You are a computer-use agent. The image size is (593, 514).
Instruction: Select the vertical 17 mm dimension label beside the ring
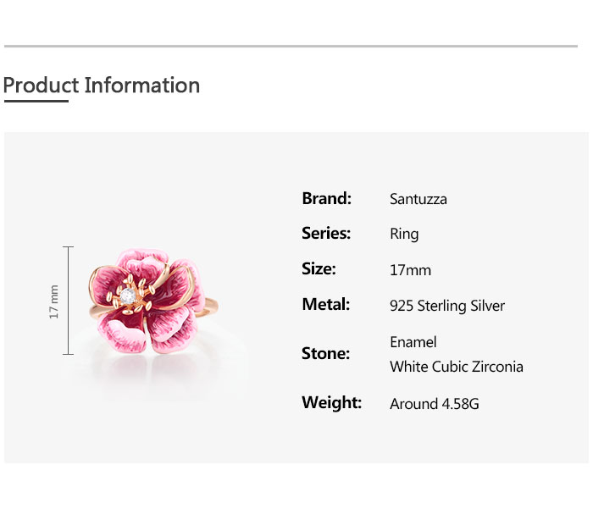[54, 301]
